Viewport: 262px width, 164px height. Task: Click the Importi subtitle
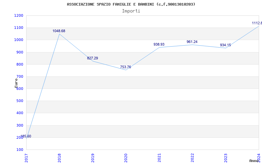click(x=131, y=11)
